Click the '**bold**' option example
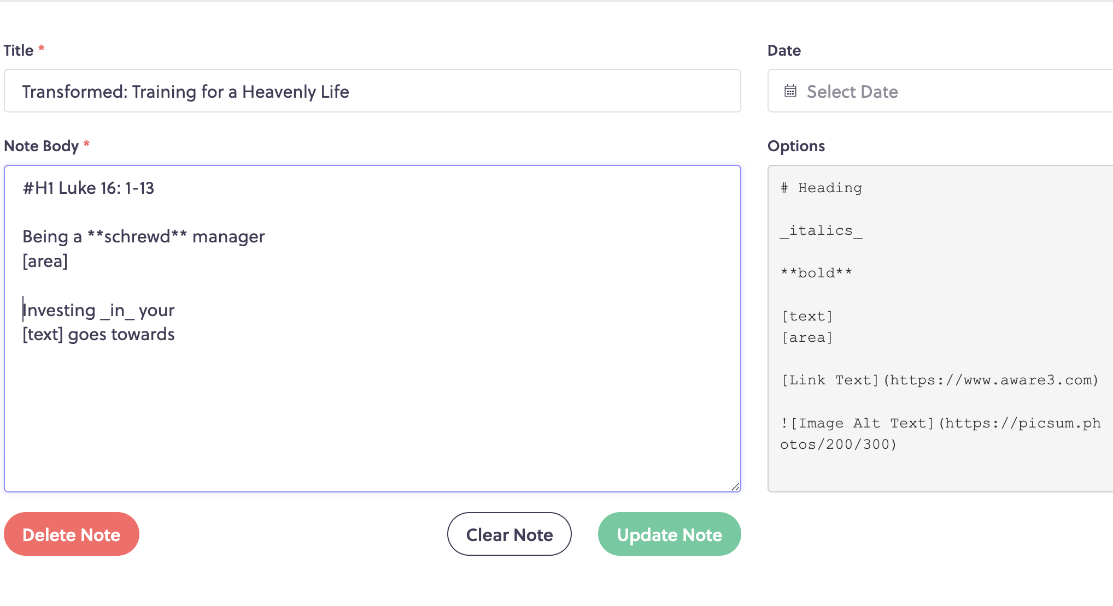 [816, 273]
